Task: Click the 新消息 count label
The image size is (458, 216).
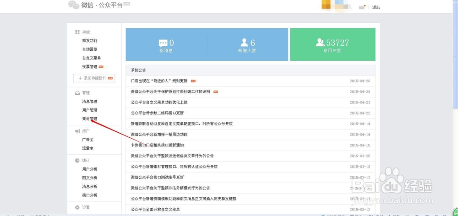Action: (x=166, y=51)
